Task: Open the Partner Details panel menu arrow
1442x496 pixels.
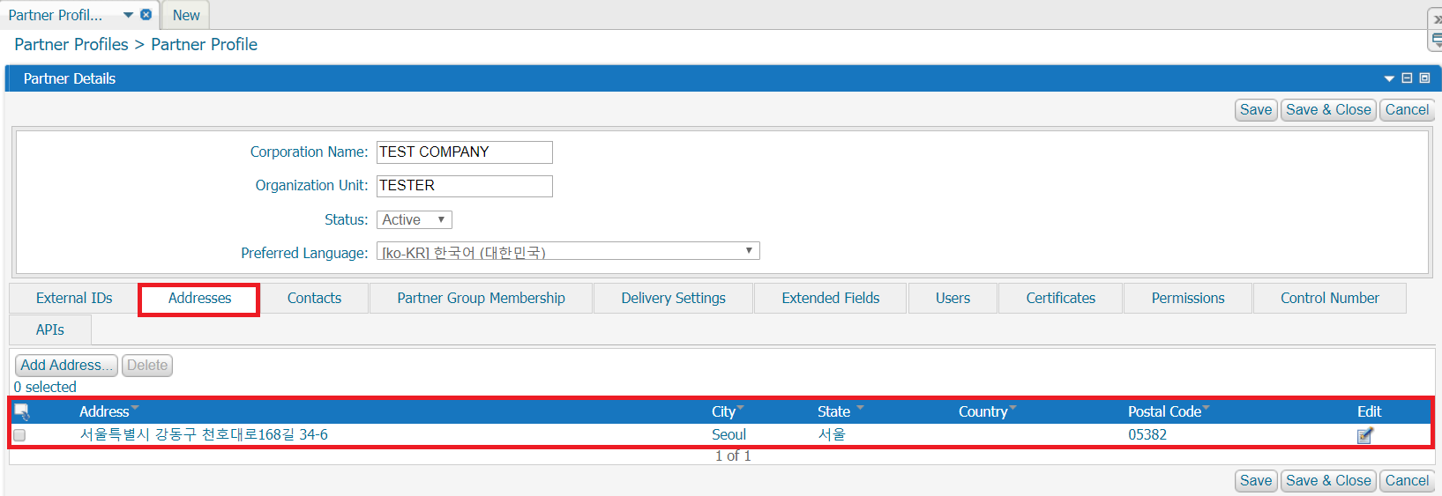Action: [1389, 78]
